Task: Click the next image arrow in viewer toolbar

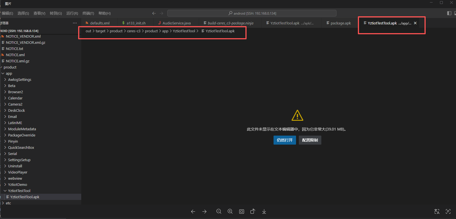Action: (204, 212)
